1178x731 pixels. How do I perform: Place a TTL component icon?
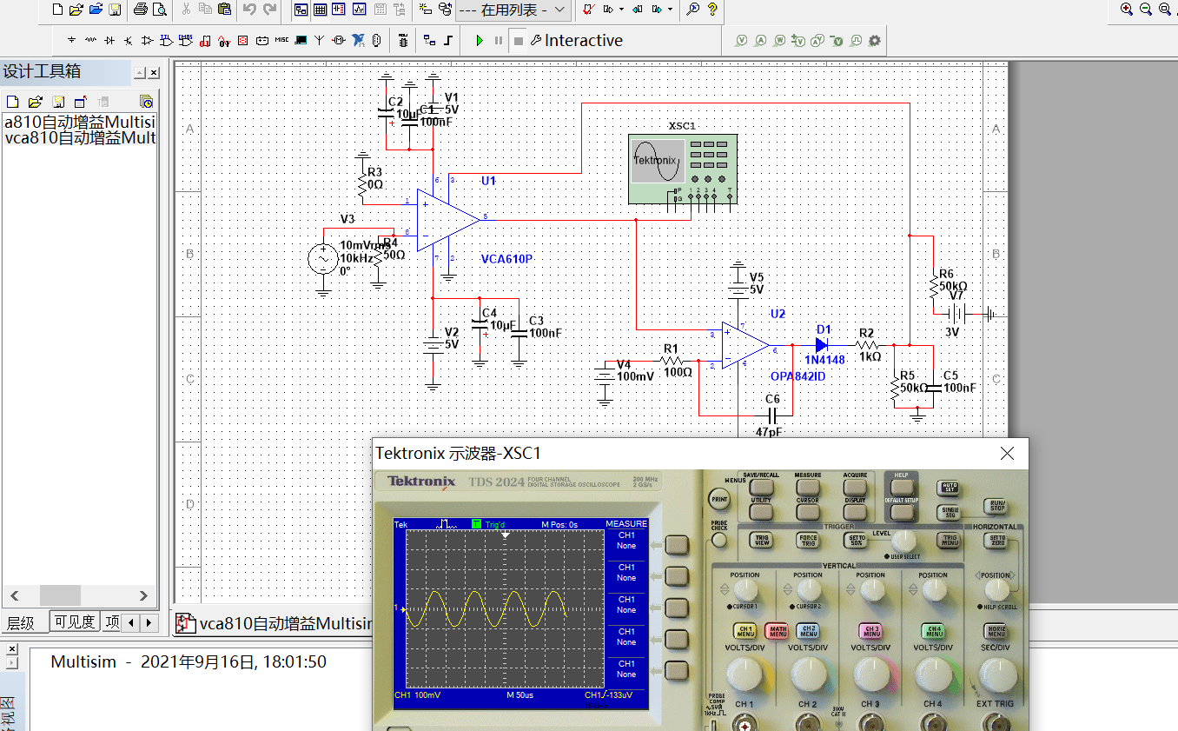(x=166, y=40)
